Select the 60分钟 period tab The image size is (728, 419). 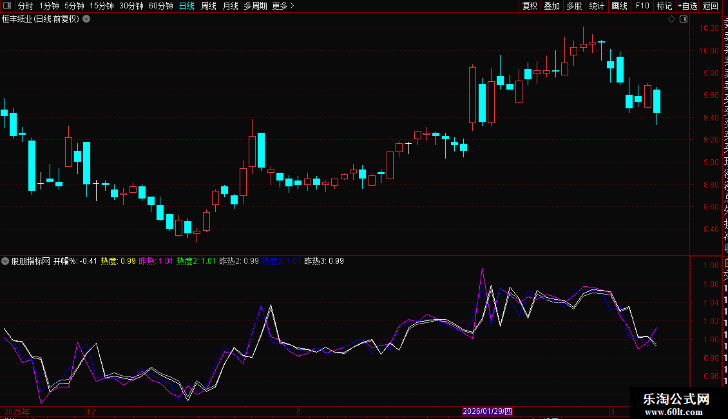pyautogui.click(x=160, y=6)
